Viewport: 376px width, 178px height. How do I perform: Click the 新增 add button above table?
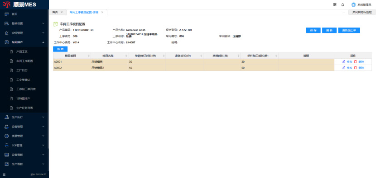[x=60, y=49]
